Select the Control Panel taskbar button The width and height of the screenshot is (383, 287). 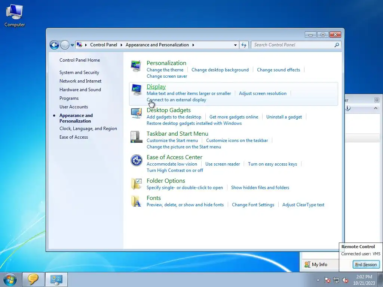pyautogui.click(x=56, y=280)
